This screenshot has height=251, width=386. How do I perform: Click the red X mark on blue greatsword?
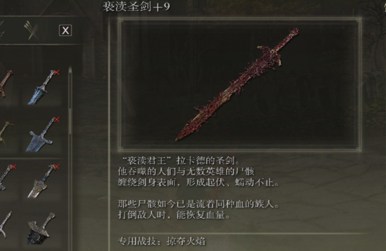tap(57, 119)
